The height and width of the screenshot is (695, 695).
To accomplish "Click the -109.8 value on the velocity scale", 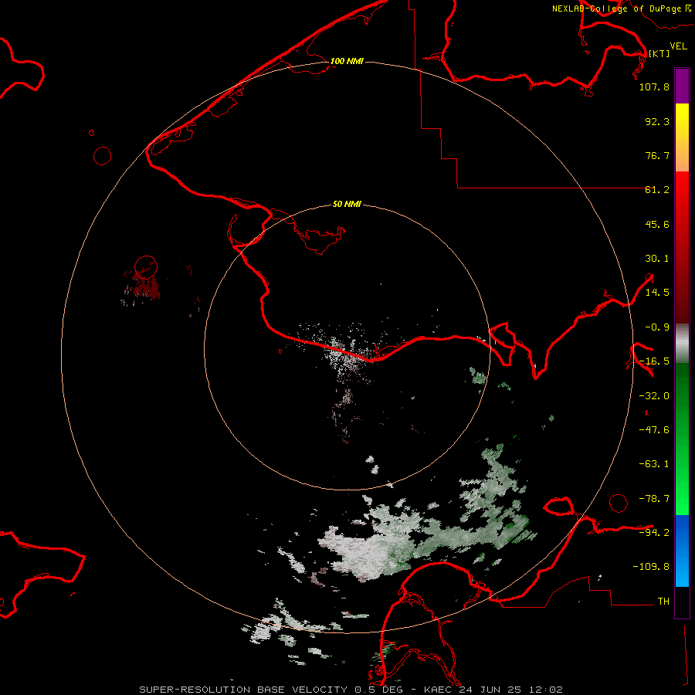I will pos(651,567).
